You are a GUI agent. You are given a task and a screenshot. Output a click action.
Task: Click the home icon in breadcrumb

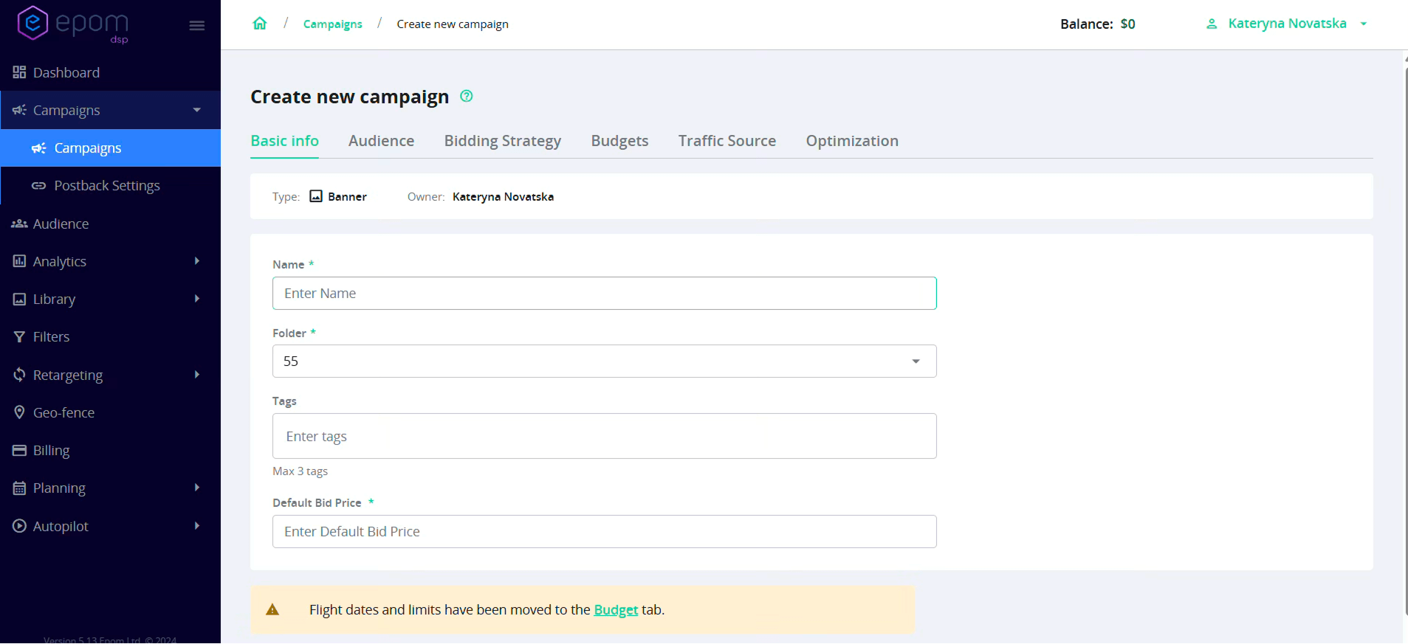(x=260, y=24)
